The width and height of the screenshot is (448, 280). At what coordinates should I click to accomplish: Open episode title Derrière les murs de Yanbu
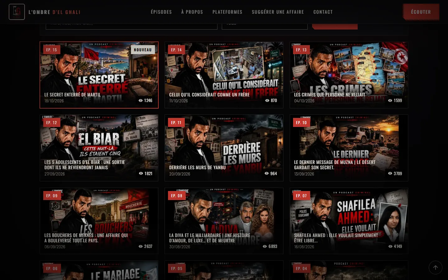(197, 167)
